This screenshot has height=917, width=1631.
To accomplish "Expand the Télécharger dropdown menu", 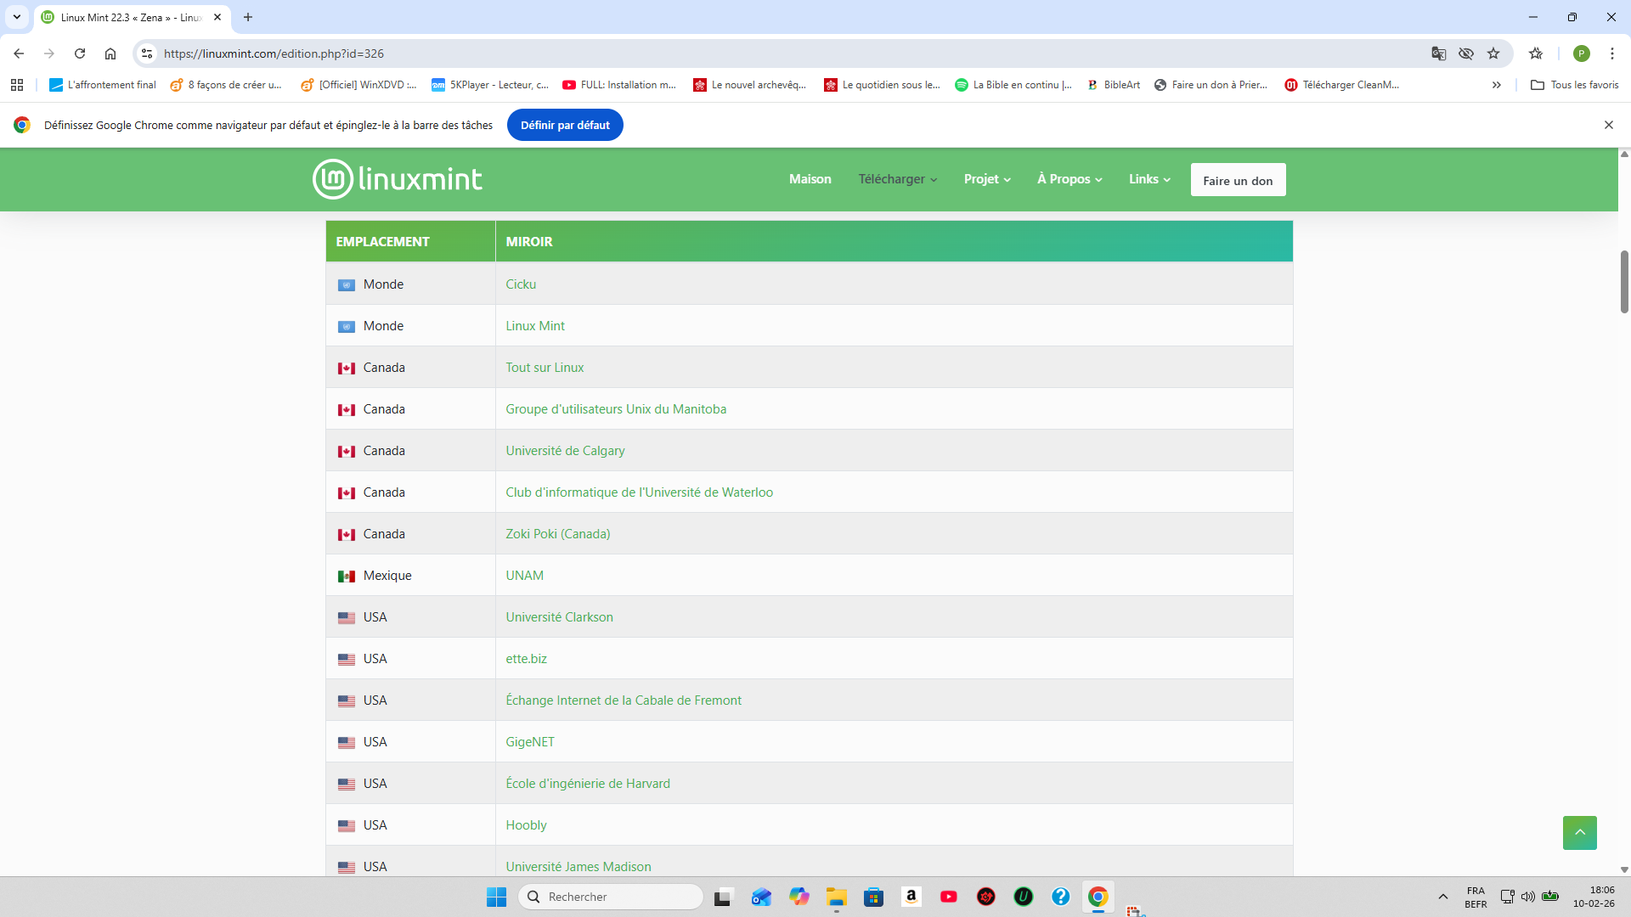I will (897, 179).
